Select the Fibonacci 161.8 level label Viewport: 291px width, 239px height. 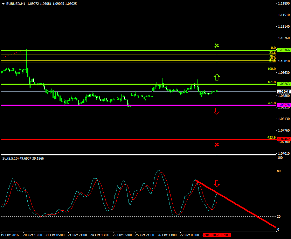coord(271,82)
